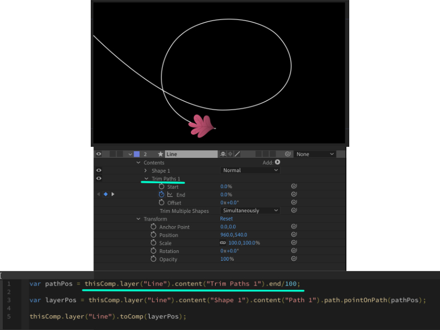Click the Contents 'Add:' label
Viewport: 440px width, 330px height.
tap(268, 162)
